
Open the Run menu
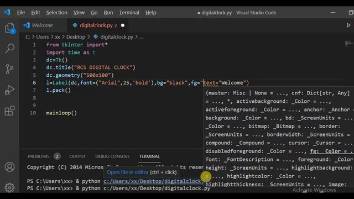108,13
